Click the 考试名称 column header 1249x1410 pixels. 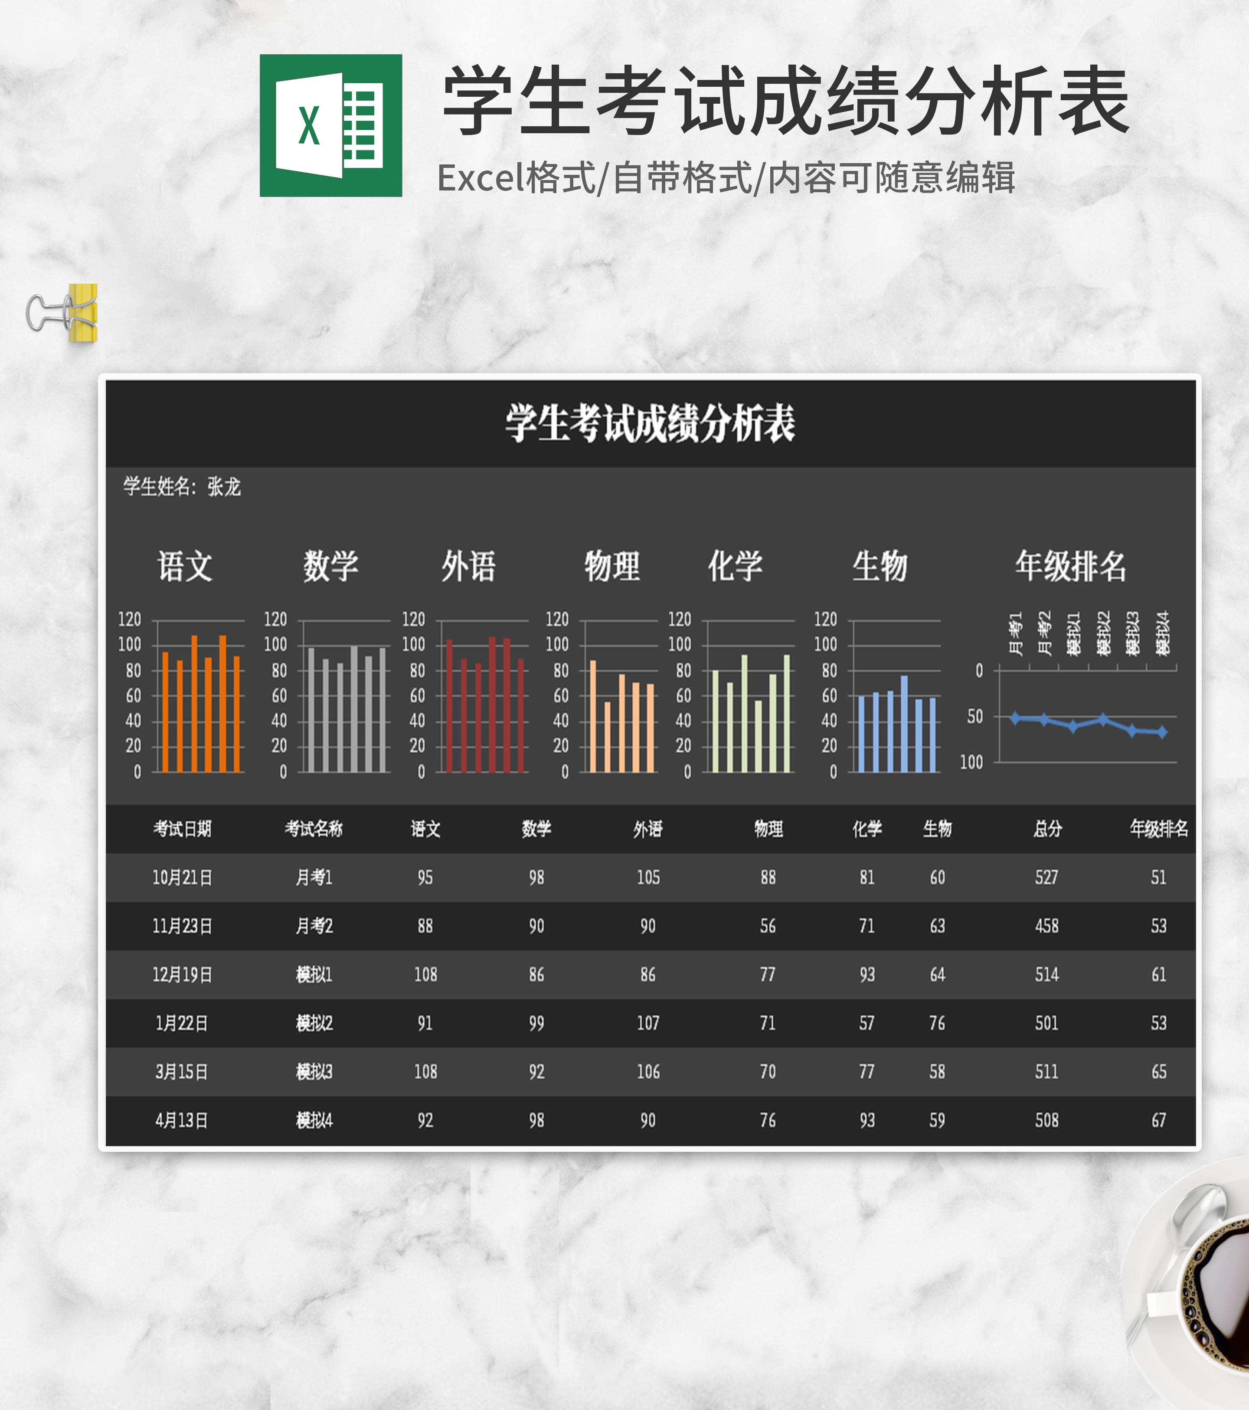pyautogui.click(x=314, y=829)
